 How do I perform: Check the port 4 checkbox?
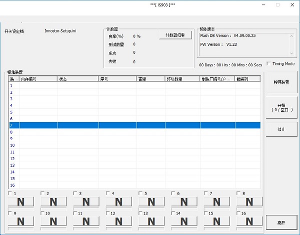[107, 193]
